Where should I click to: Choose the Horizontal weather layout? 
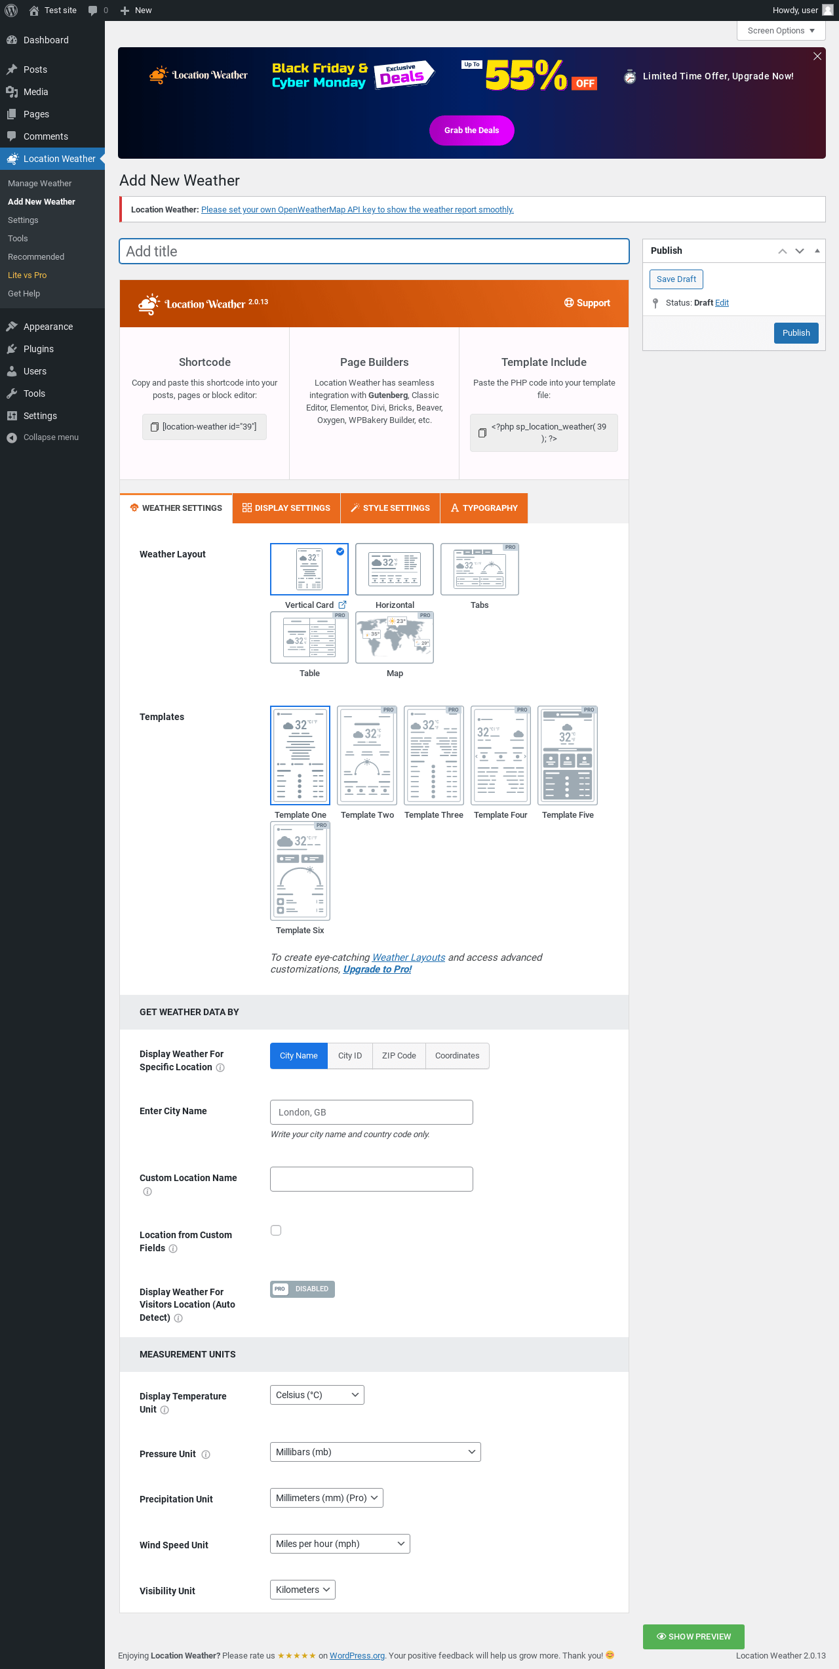(x=395, y=569)
